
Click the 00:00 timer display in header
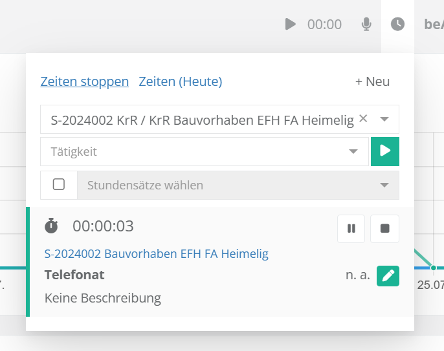point(324,25)
